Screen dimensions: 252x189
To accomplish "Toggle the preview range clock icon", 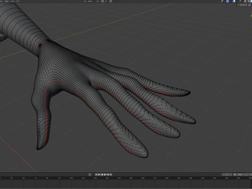I will pyautogui.click(x=235, y=174).
